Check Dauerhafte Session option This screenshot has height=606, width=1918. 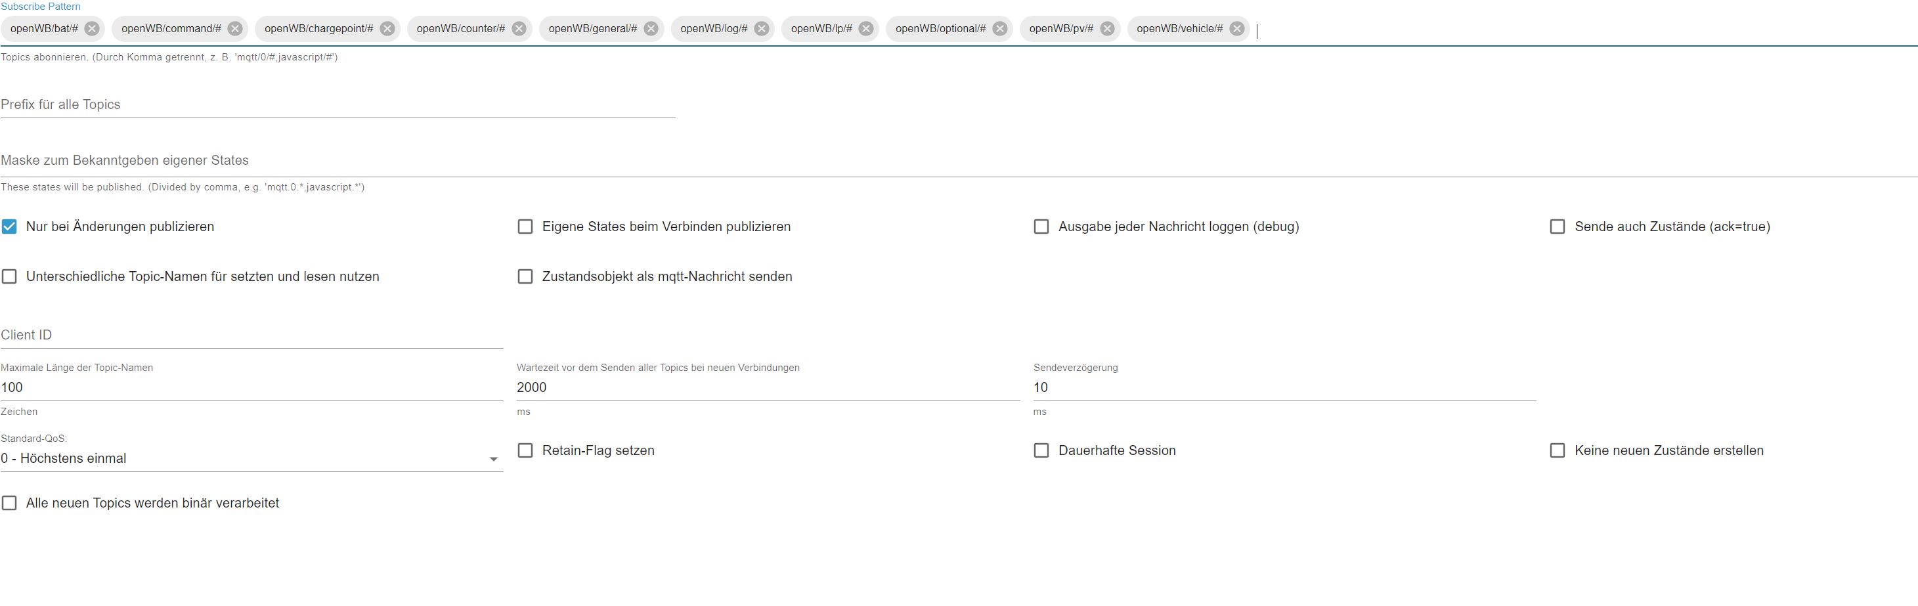(x=1041, y=450)
